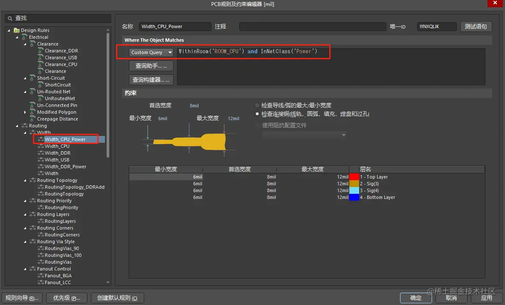Image resolution: width=505 pixels, height=305 pixels.
Task: Click the query expression text area
Action: 331,66
